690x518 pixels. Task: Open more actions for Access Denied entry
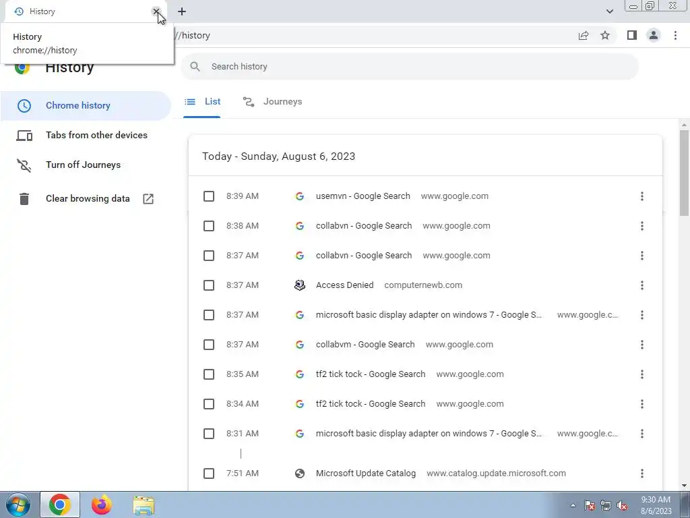[642, 285]
